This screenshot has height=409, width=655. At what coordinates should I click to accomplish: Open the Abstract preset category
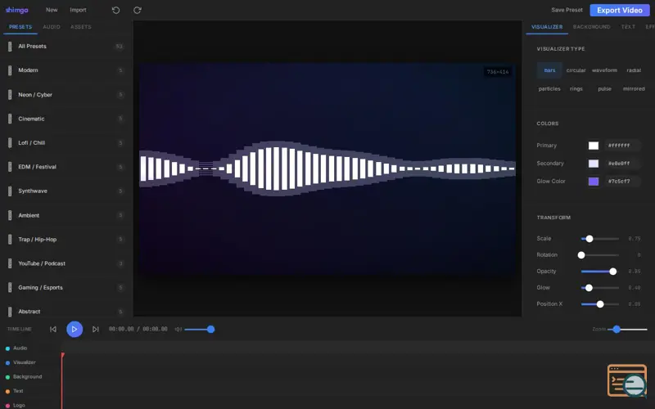(x=66, y=312)
